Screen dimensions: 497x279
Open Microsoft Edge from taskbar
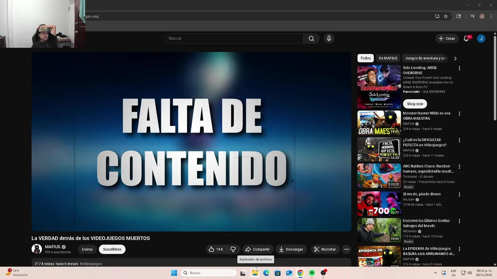point(266,273)
